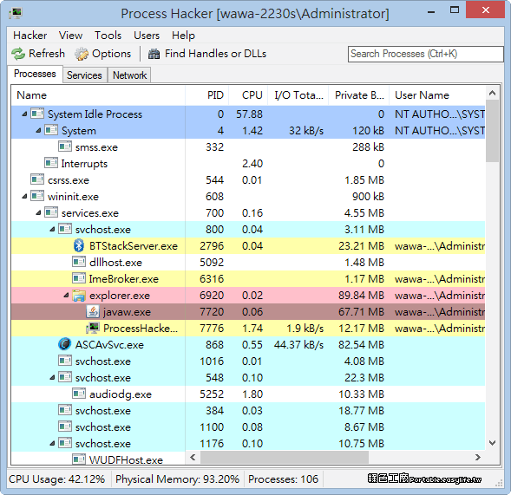Click the dllhost.exe process icon
The width and height of the screenshot is (511, 495).
pos(79,262)
